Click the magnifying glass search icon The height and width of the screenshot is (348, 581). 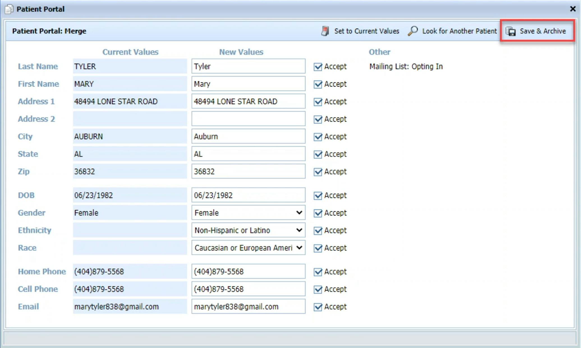tap(412, 31)
